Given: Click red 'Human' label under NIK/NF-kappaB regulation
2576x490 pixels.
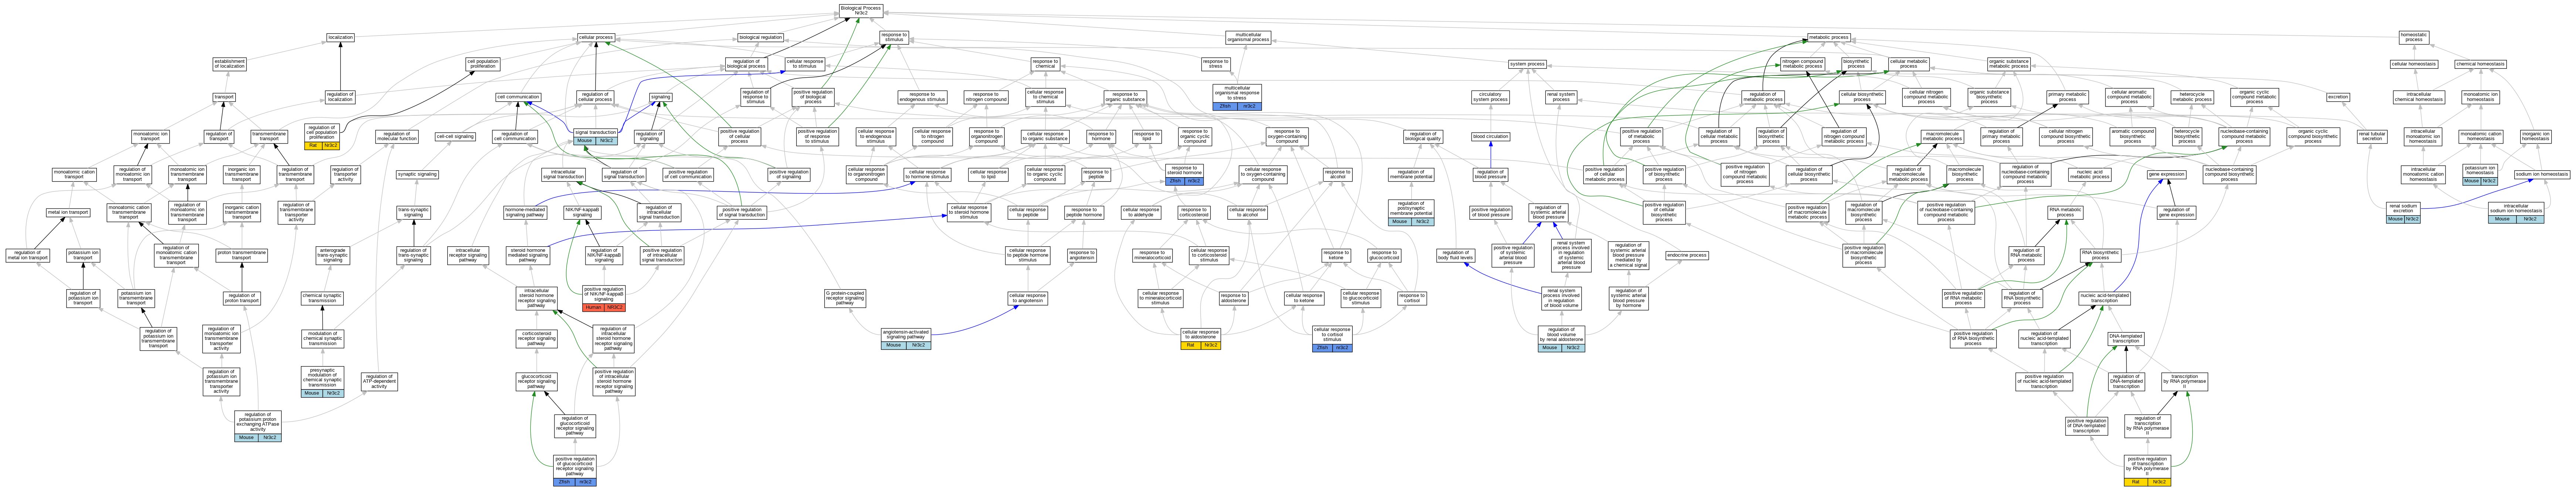Looking at the screenshot, I should tap(593, 307).
